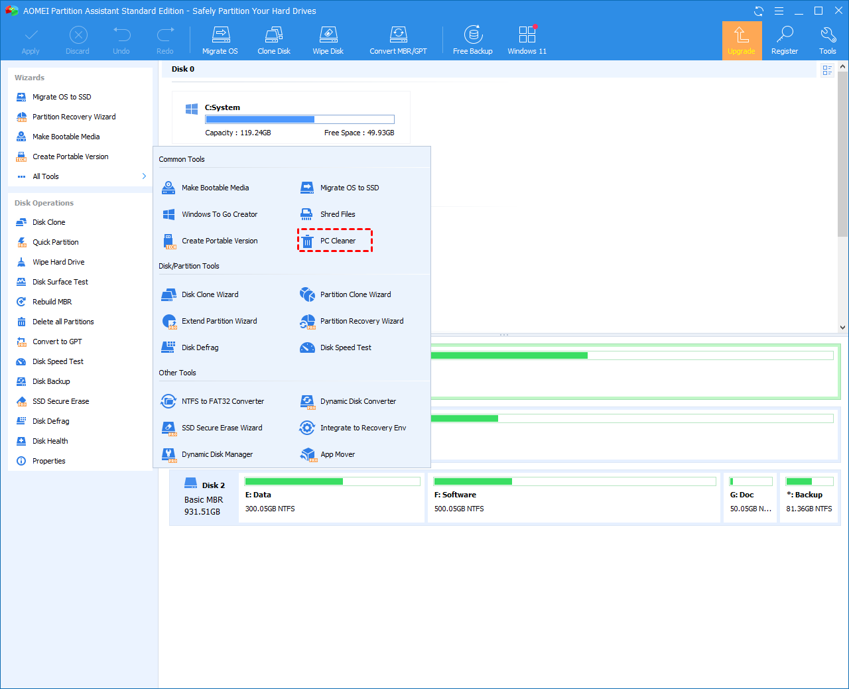Launch the PC Cleaner tool

coord(335,241)
